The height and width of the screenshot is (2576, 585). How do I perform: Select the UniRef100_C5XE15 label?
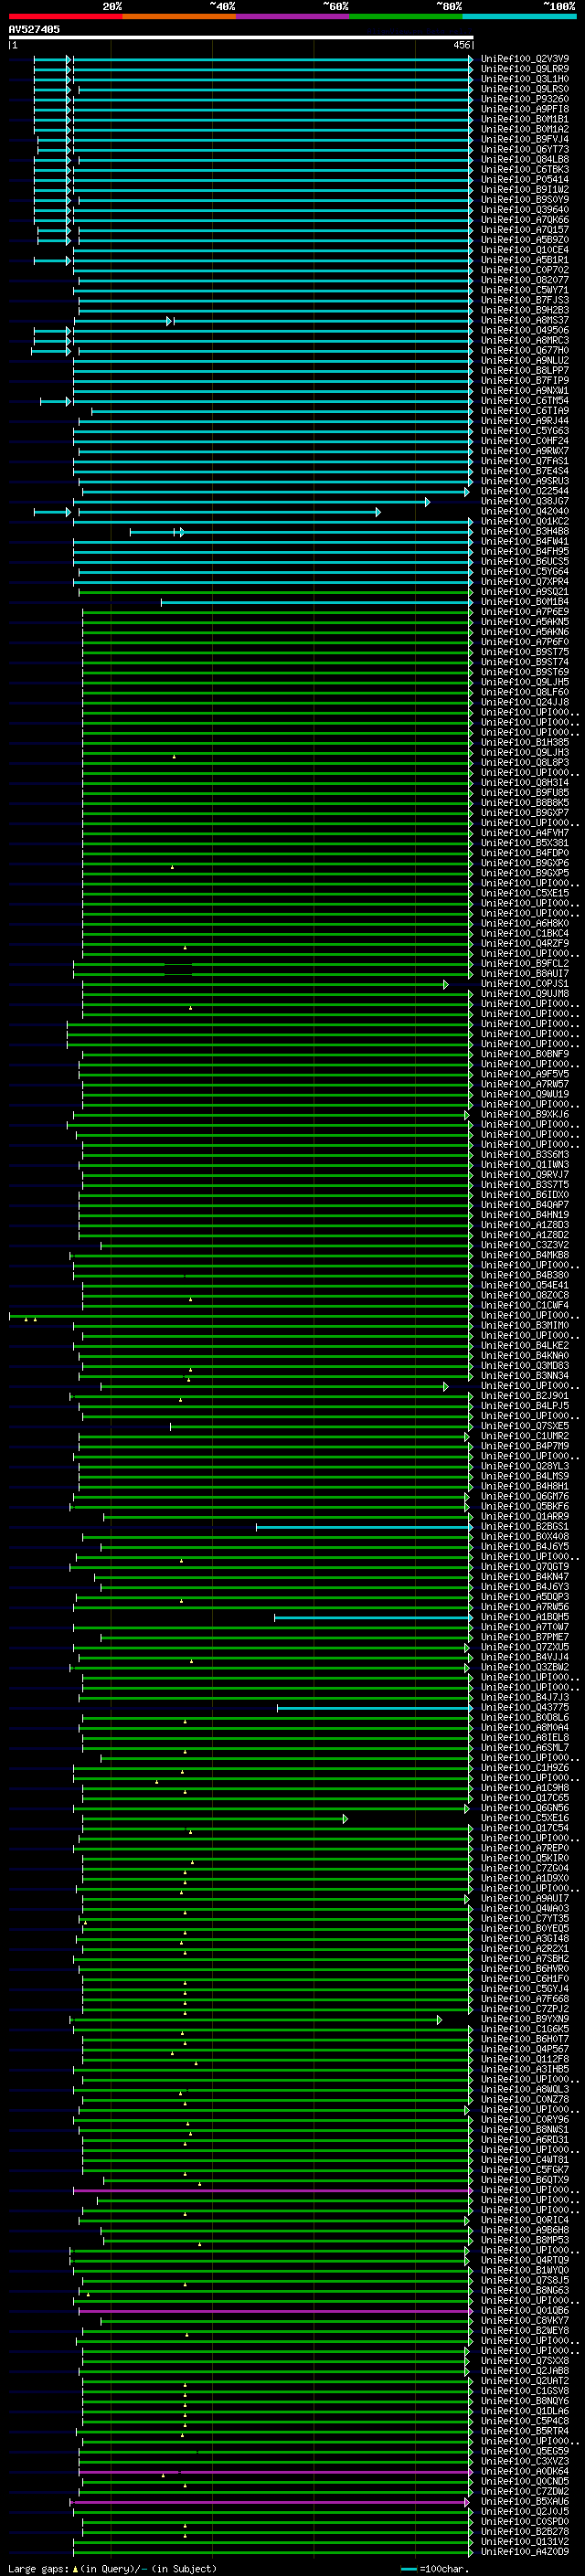[x=525, y=894]
